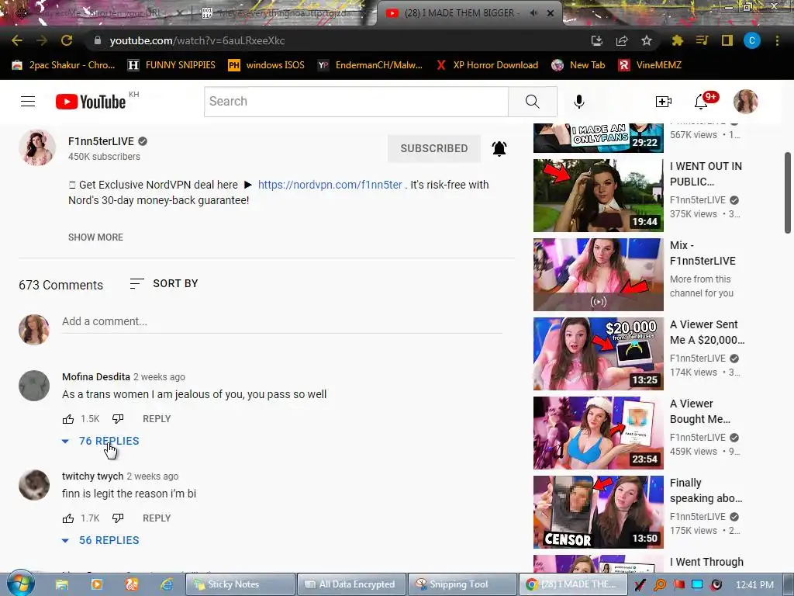
Task: Dislike twitchy twych's comment
Action: coord(118,518)
